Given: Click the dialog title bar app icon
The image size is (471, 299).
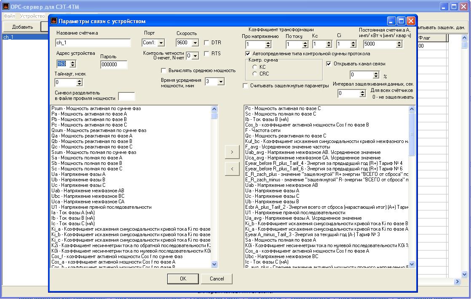Looking at the screenshot, I should coord(54,21).
